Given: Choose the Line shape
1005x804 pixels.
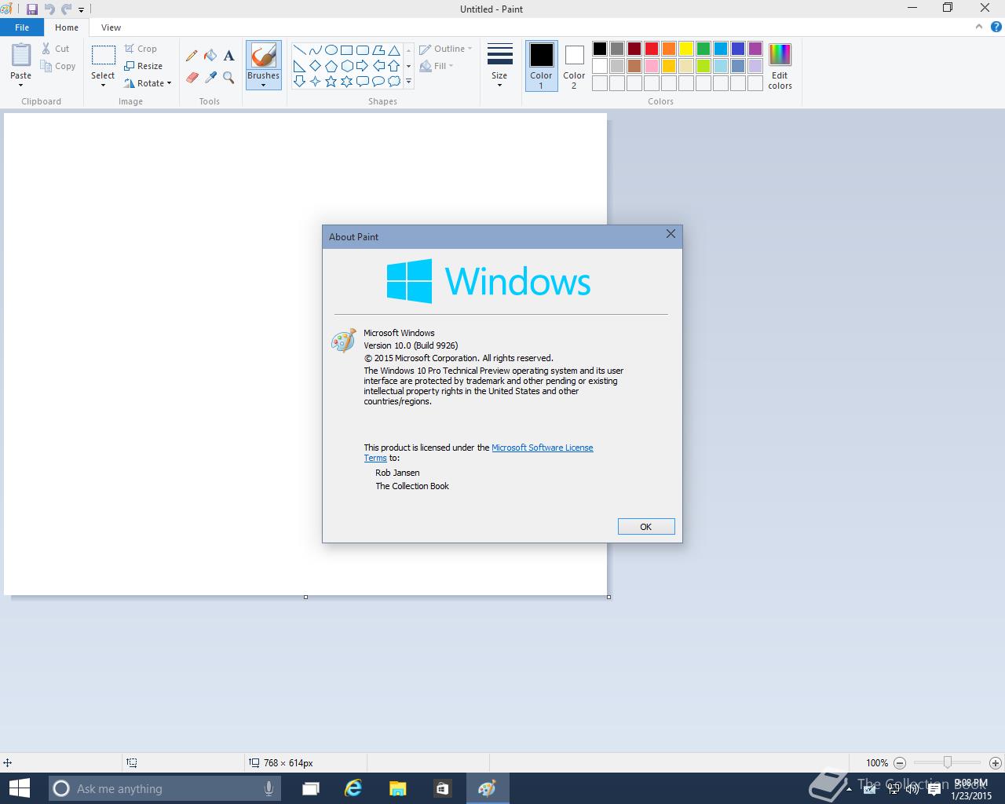Looking at the screenshot, I should pos(299,49).
